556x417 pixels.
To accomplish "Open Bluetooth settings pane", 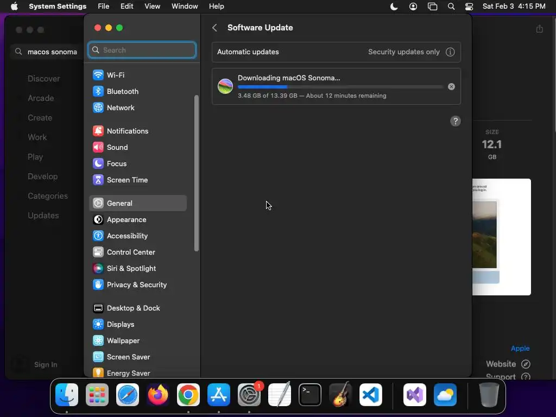I will coord(137,91).
